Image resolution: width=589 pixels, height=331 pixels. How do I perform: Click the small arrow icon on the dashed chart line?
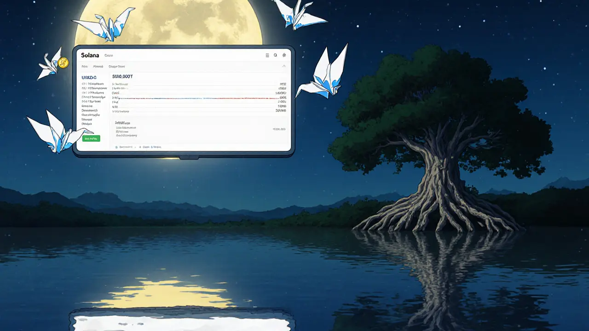point(119,99)
